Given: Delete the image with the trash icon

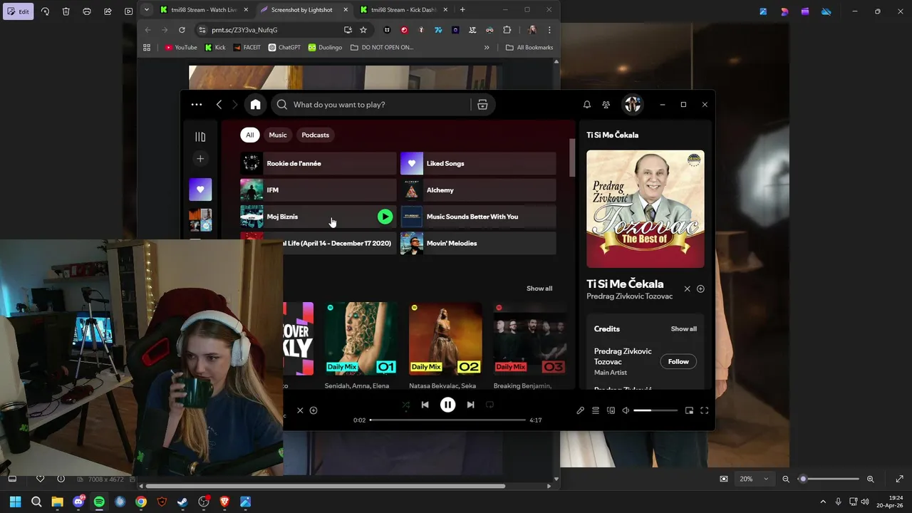Looking at the screenshot, I should tap(66, 11).
